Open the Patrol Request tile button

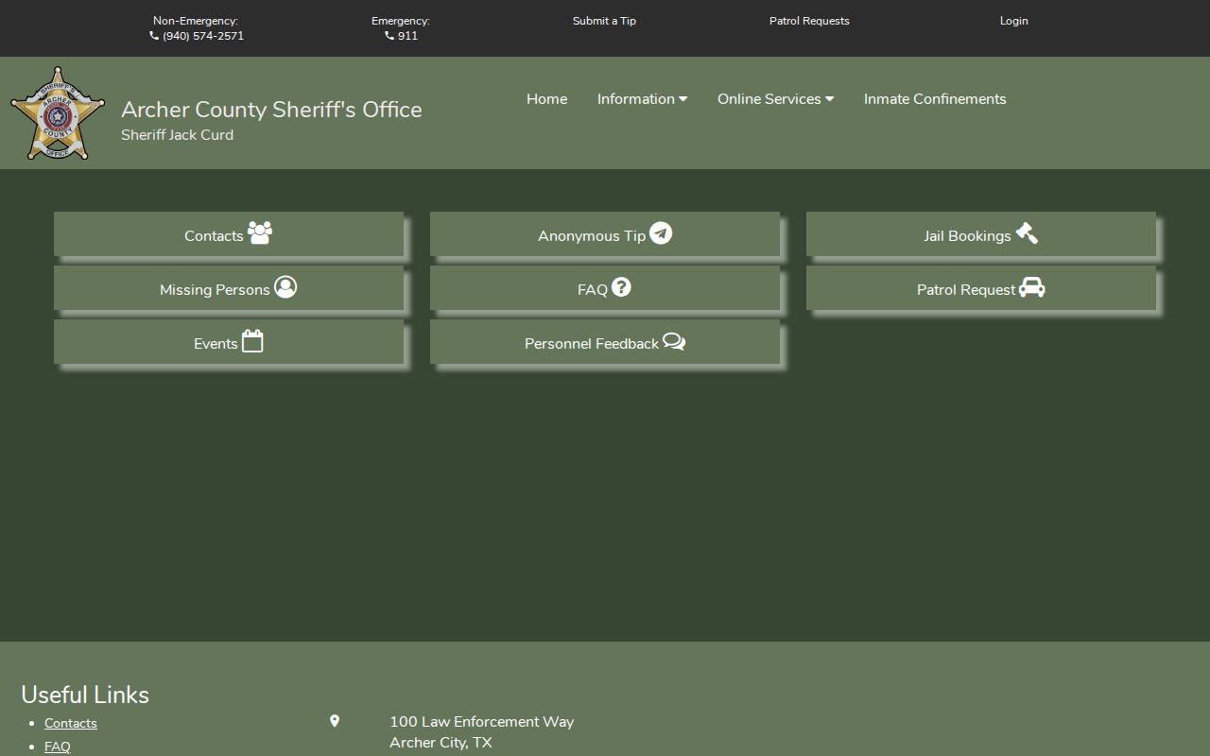pyautogui.click(x=981, y=288)
